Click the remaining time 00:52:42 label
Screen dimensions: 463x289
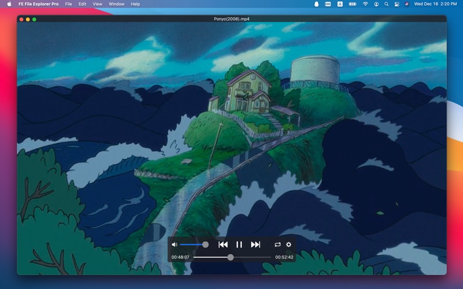click(x=284, y=257)
